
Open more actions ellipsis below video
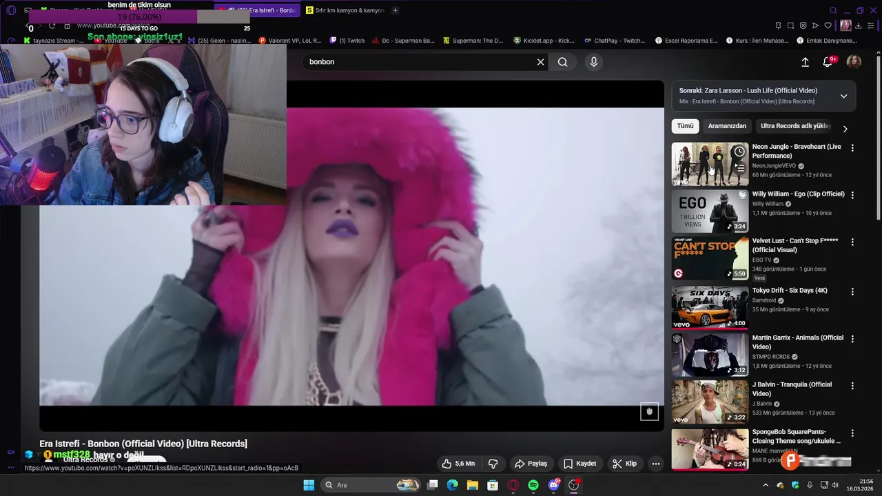[x=656, y=464]
